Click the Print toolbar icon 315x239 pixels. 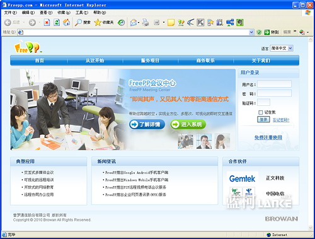[x=146, y=22]
